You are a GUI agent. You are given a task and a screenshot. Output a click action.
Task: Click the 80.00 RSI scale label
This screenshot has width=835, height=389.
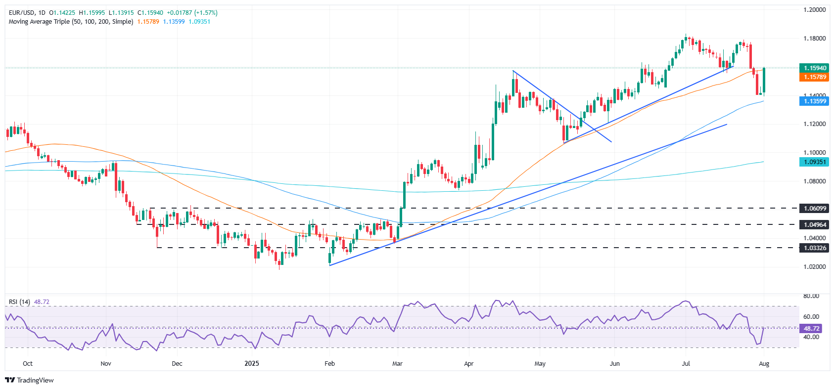coord(811,296)
